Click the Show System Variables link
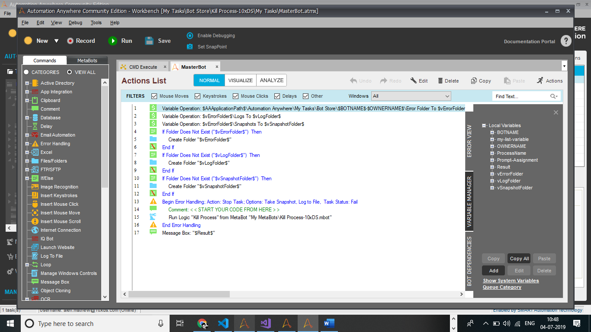The image size is (591, 332). click(511, 281)
